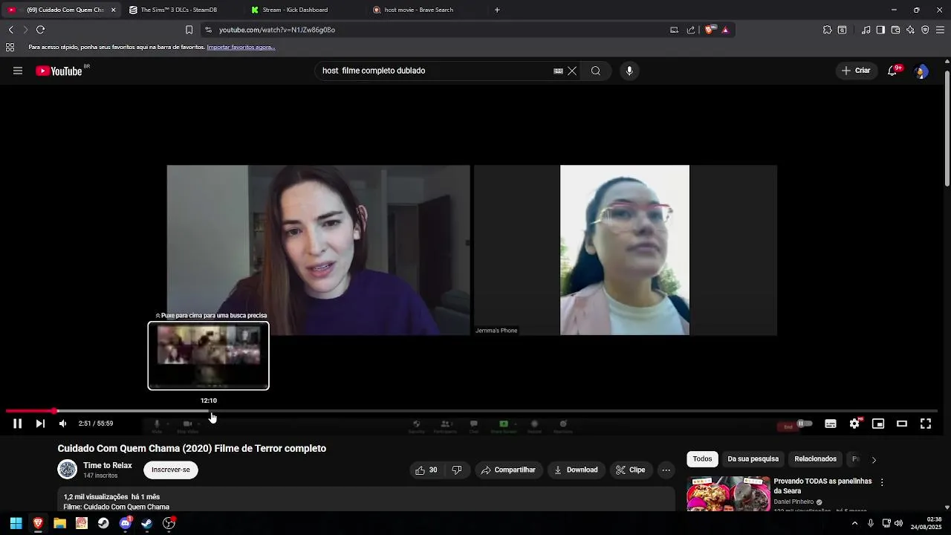Click the Download button
The height and width of the screenshot is (535, 951).
pos(577,470)
